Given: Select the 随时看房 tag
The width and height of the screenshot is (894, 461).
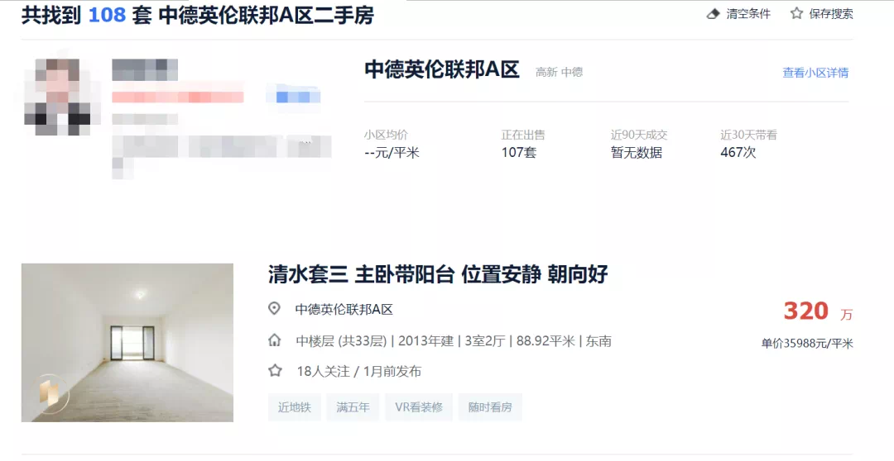Looking at the screenshot, I should click(x=490, y=407).
